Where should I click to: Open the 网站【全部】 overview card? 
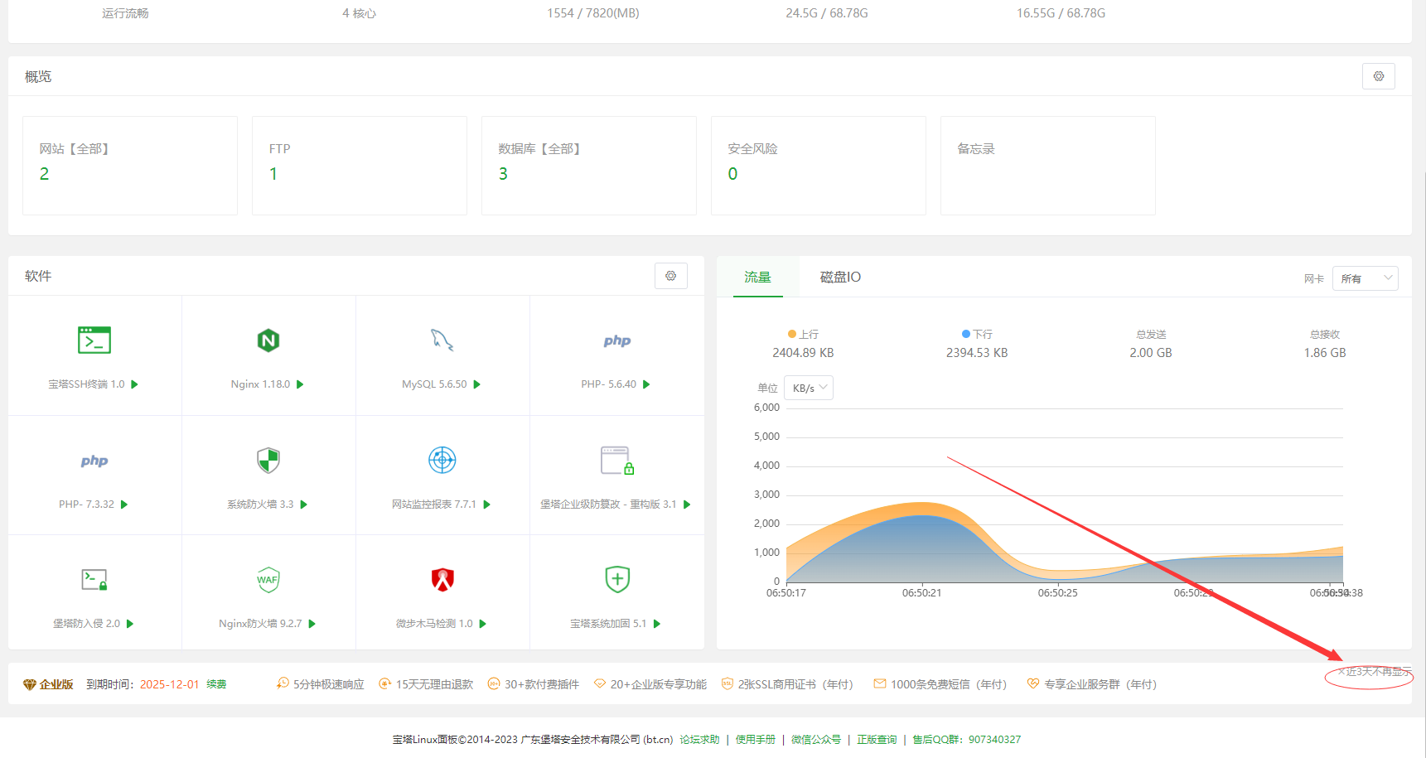130,166
